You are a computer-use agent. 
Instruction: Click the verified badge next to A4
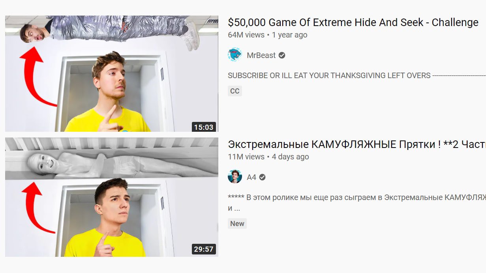coord(263,177)
